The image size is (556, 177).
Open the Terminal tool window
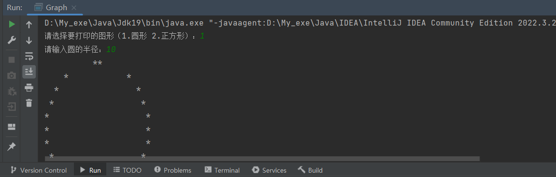click(x=222, y=170)
